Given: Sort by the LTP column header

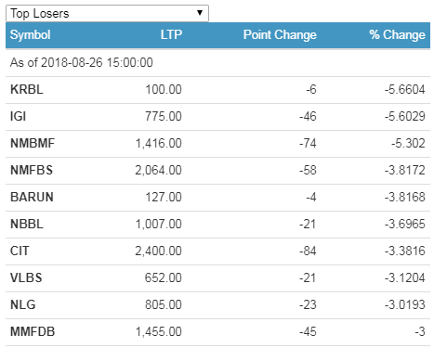Looking at the screenshot, I should 171,34.
